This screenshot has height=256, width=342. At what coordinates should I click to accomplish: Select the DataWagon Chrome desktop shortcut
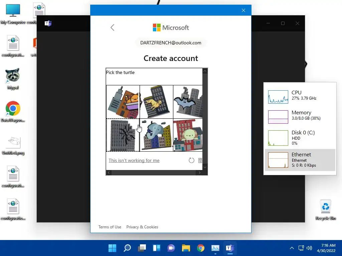tap(13, 111)
